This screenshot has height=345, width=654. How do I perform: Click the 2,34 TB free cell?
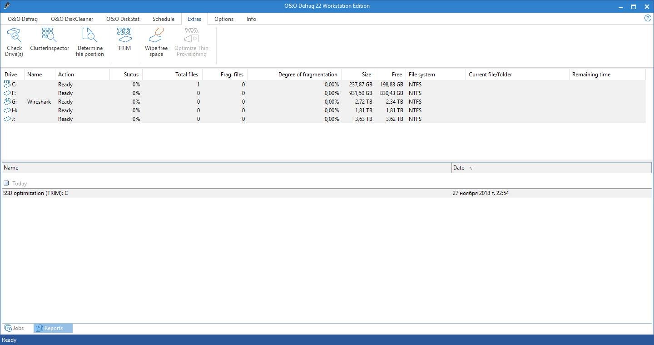pos(394,102)
